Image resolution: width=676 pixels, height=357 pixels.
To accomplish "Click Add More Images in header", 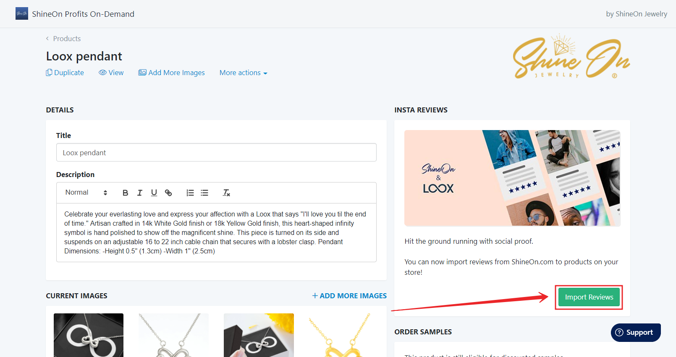I will (x=172, y=73).
